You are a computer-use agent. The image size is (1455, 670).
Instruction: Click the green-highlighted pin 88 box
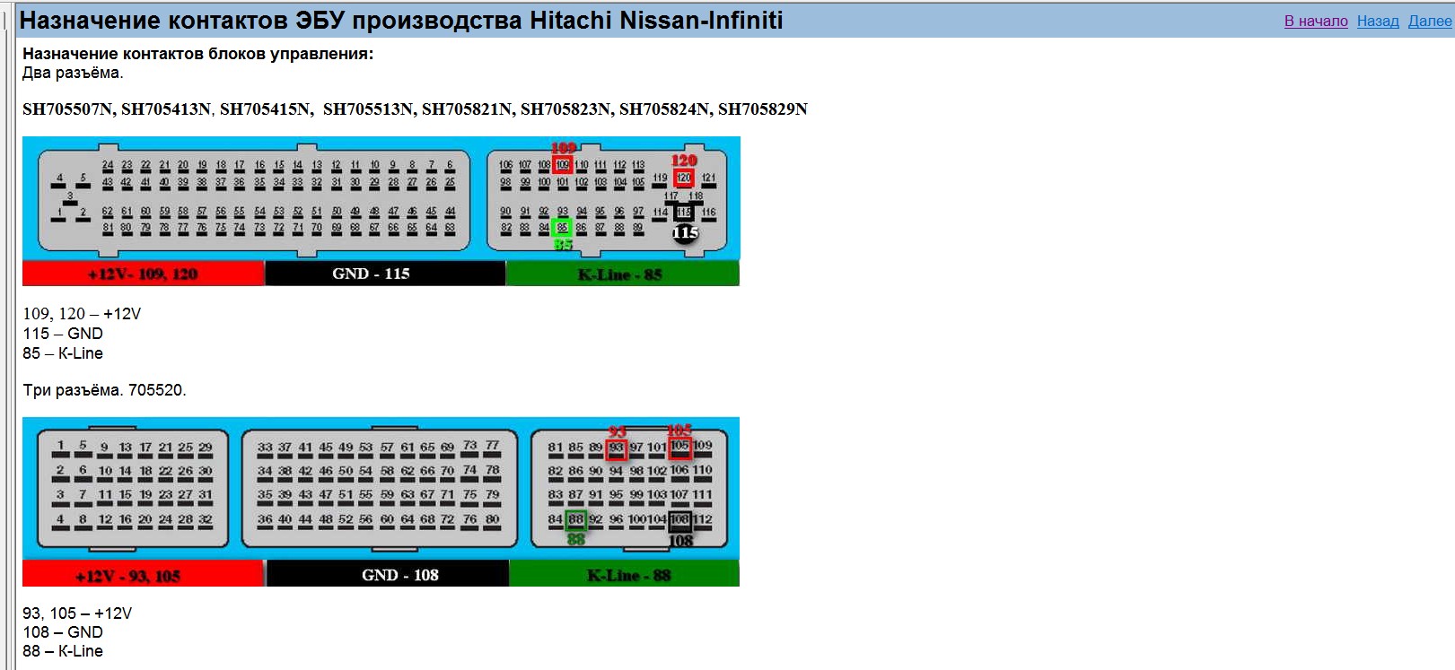click(x=575, y=519)
